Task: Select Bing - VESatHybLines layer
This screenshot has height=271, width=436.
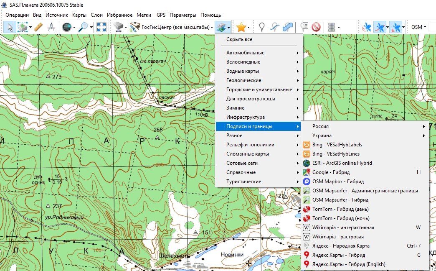Action: pos(365,154)
